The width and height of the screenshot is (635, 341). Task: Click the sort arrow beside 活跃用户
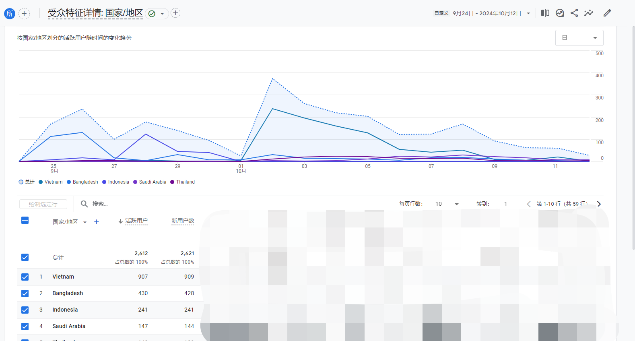[120, 221]
